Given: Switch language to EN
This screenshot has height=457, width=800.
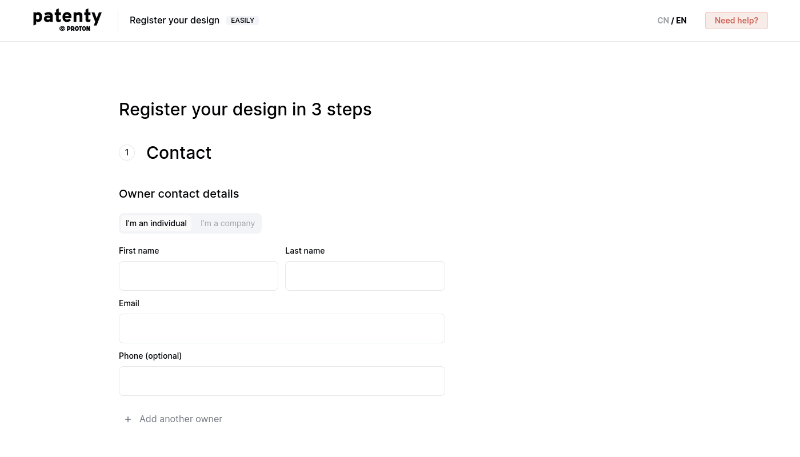Looking at the screenshot, I should pos(681,21).
